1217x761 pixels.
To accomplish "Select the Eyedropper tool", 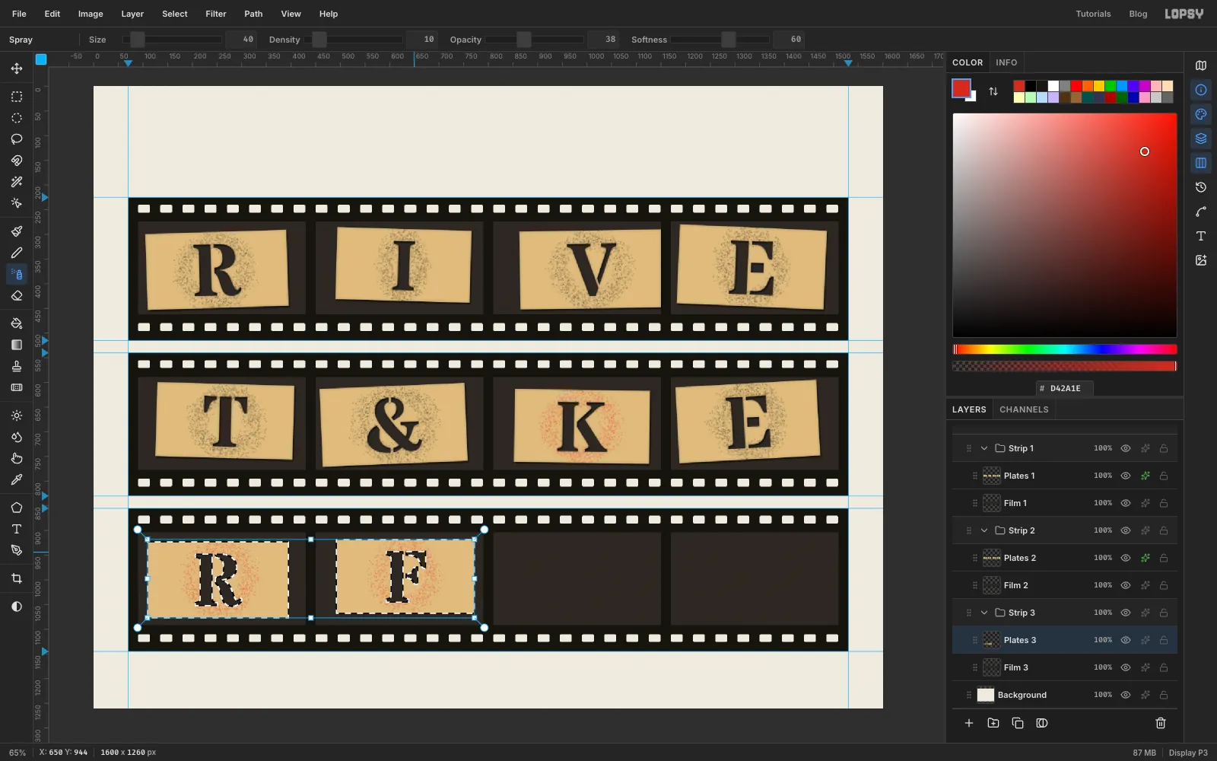I will point(16,479).
